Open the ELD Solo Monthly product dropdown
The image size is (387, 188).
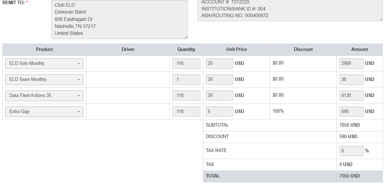44,63
